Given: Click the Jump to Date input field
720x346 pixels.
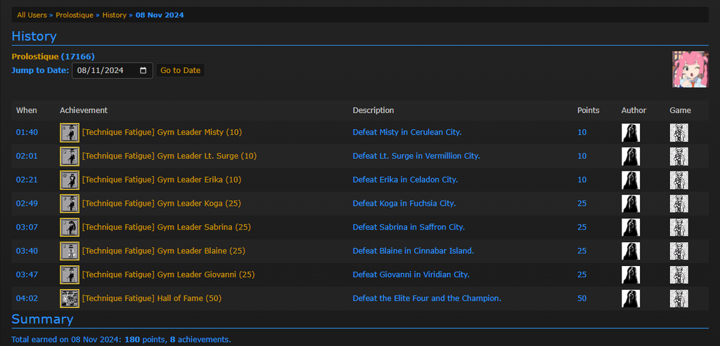Looking at the screenshot, I should click(105, 70).
